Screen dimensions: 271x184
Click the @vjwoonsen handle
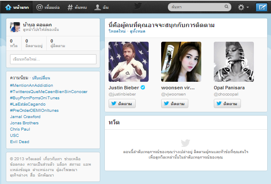[173, 94]
